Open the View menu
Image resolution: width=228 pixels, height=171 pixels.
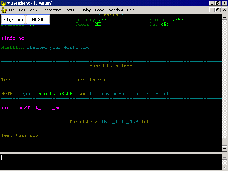point(33,10)
